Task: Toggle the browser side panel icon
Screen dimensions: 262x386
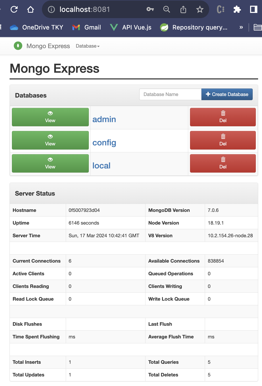Action: pos(253,10)
